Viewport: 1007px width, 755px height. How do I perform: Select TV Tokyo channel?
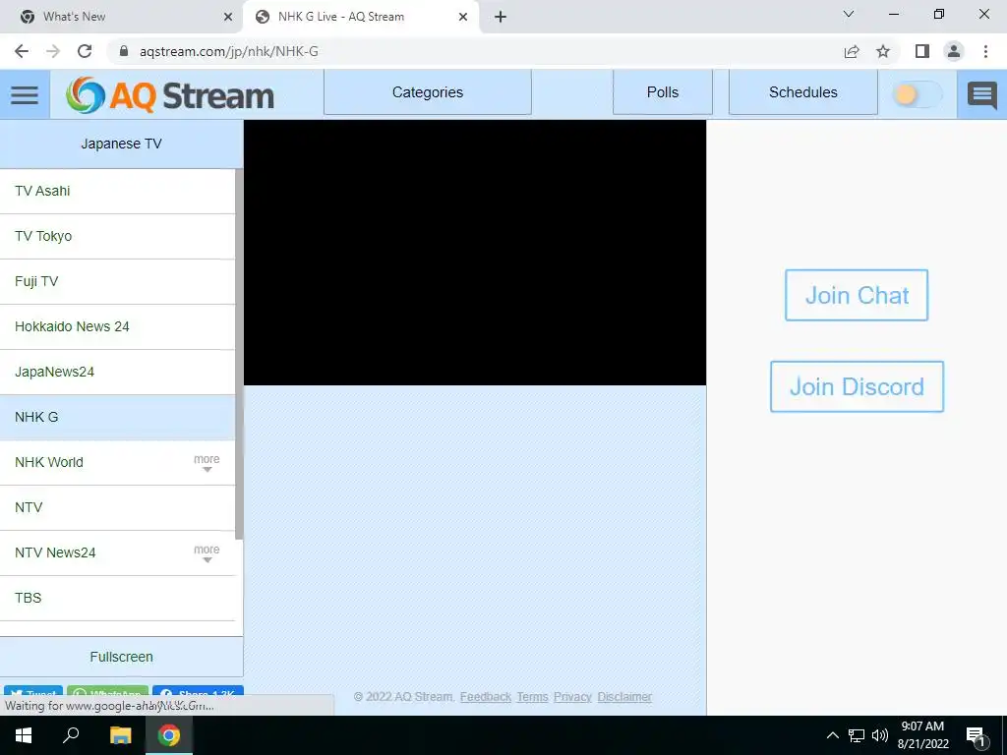(x=118, y=236)
